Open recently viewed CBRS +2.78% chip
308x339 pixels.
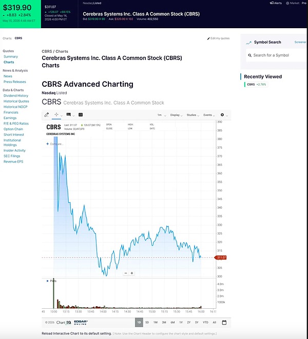256,84
